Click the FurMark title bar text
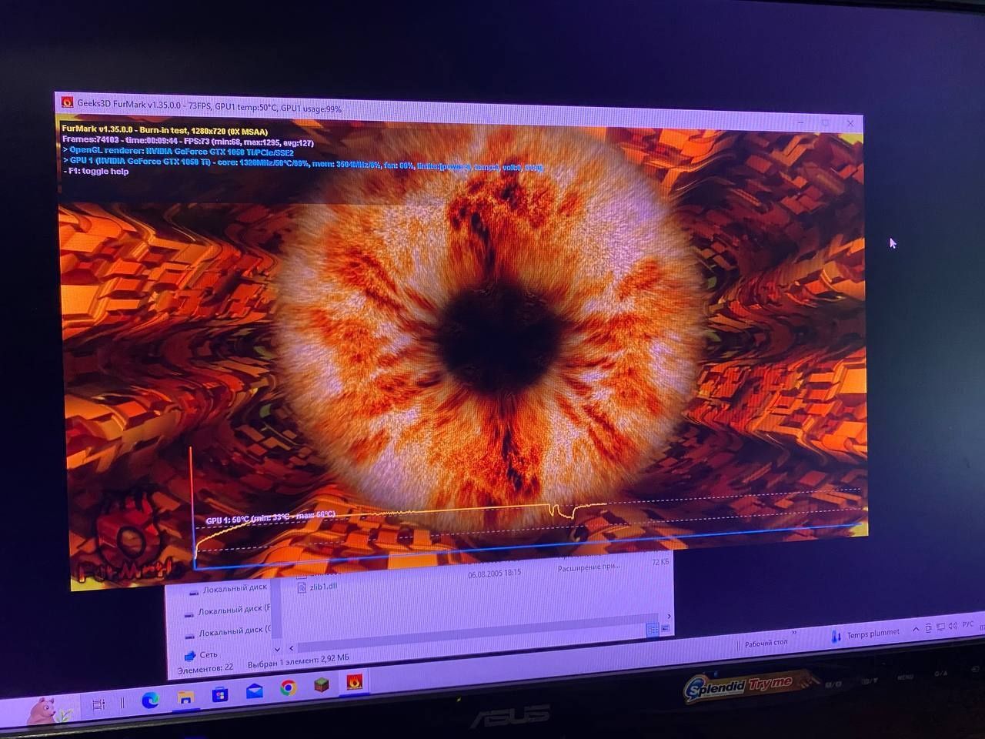Viewport: 985px width, 739px height. coord(209,106)
